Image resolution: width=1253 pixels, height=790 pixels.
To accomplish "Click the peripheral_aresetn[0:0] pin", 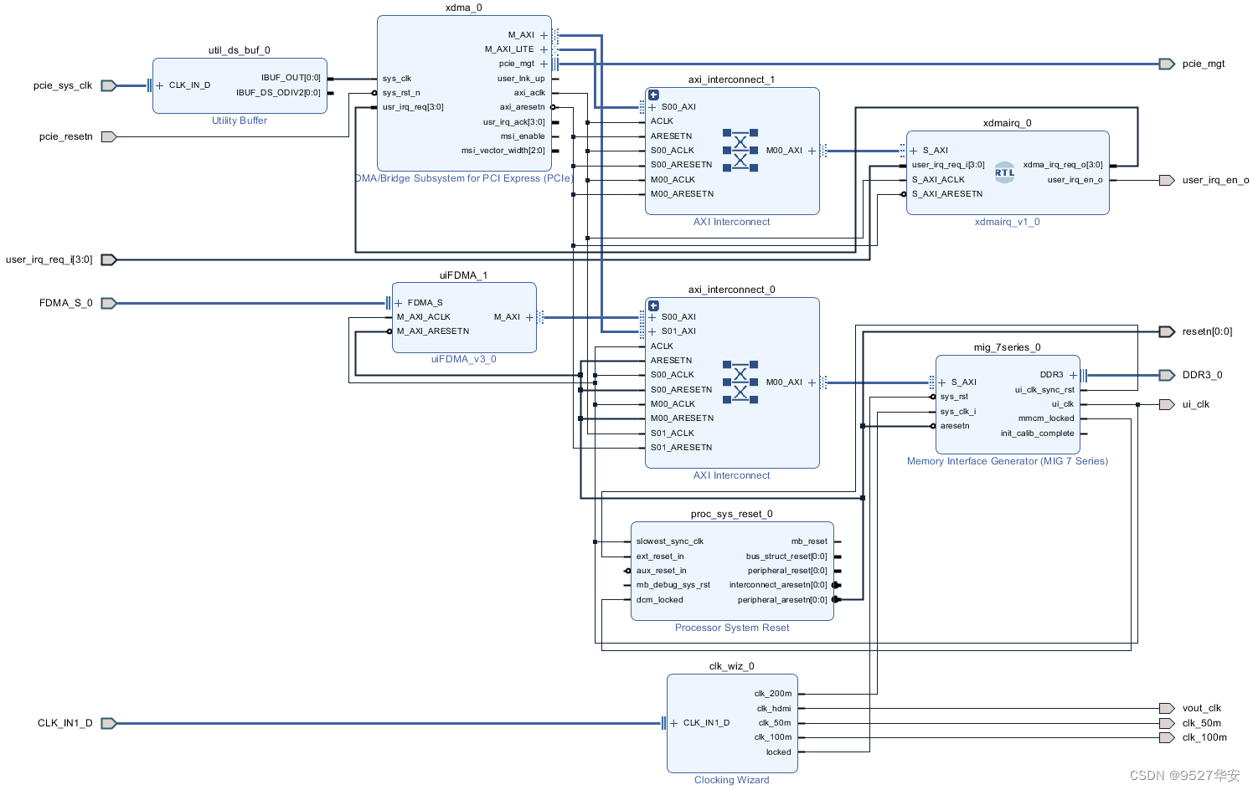I will tap(782, 600).
